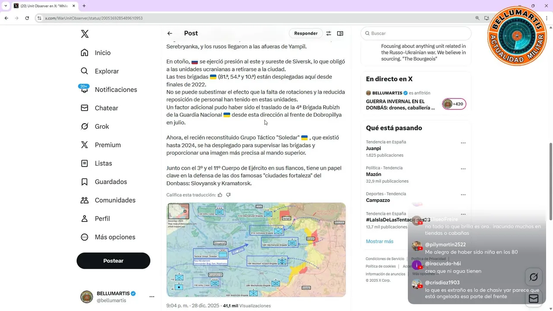Click install app icon in address bar

coord(487,18)
